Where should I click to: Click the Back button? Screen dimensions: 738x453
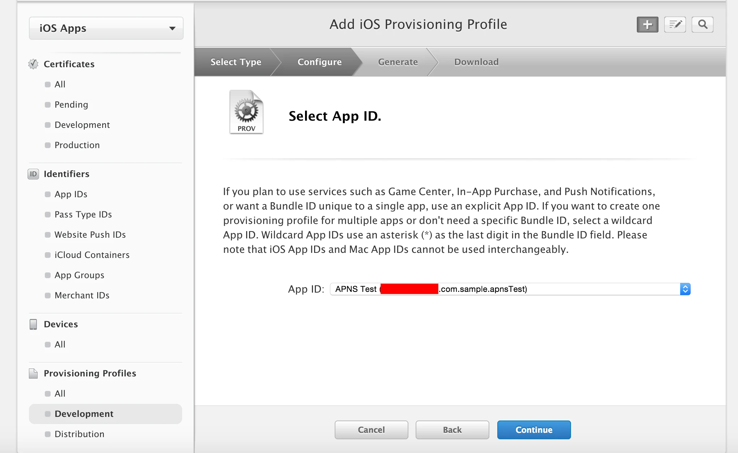[452, 430]
